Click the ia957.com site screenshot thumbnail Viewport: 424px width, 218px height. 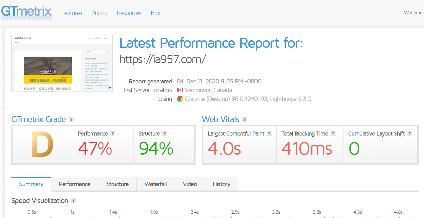(x=62, y=63)
